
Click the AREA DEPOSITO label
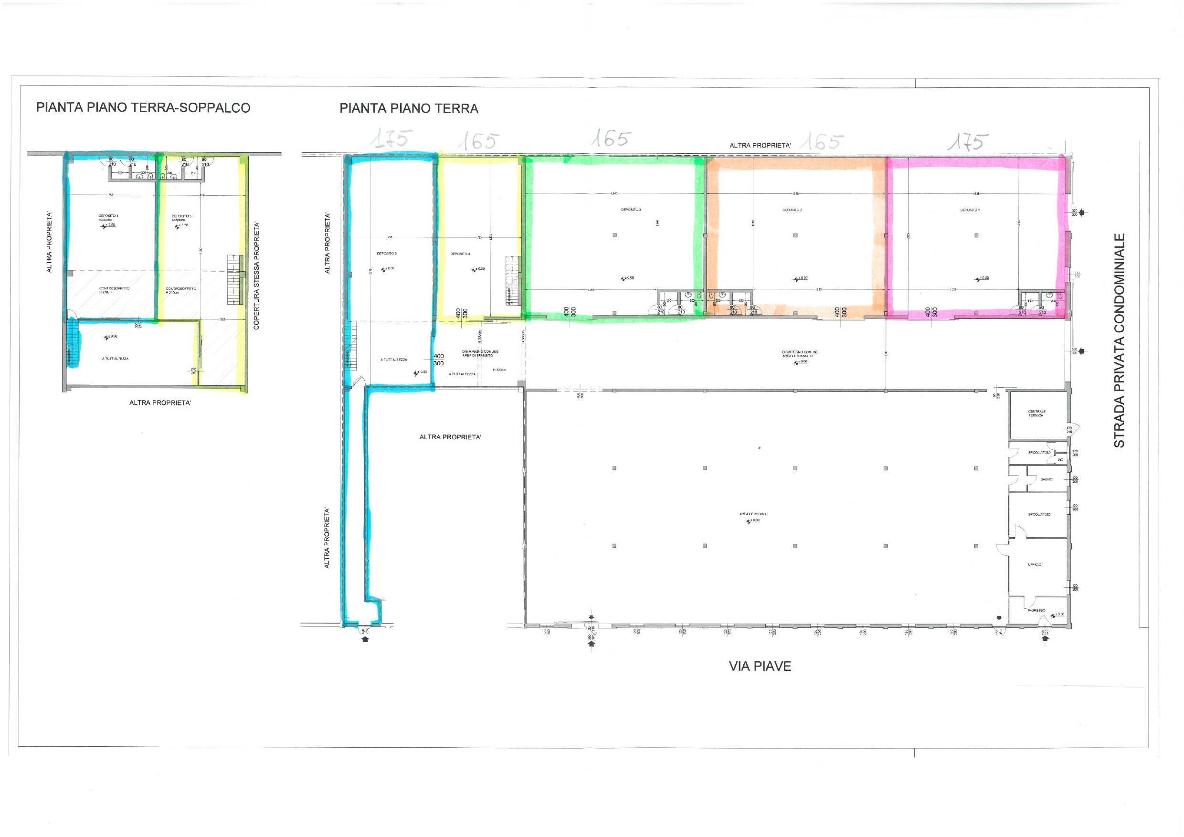(752, 514)
